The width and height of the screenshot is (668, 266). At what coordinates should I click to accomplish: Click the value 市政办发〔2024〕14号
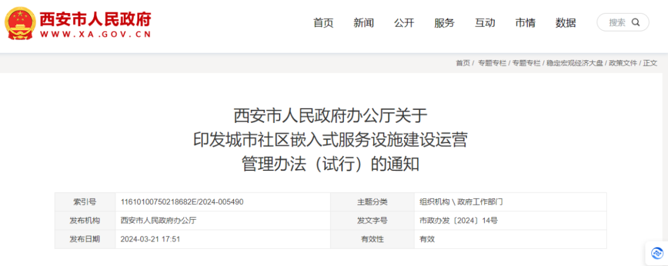coord(458,220)
